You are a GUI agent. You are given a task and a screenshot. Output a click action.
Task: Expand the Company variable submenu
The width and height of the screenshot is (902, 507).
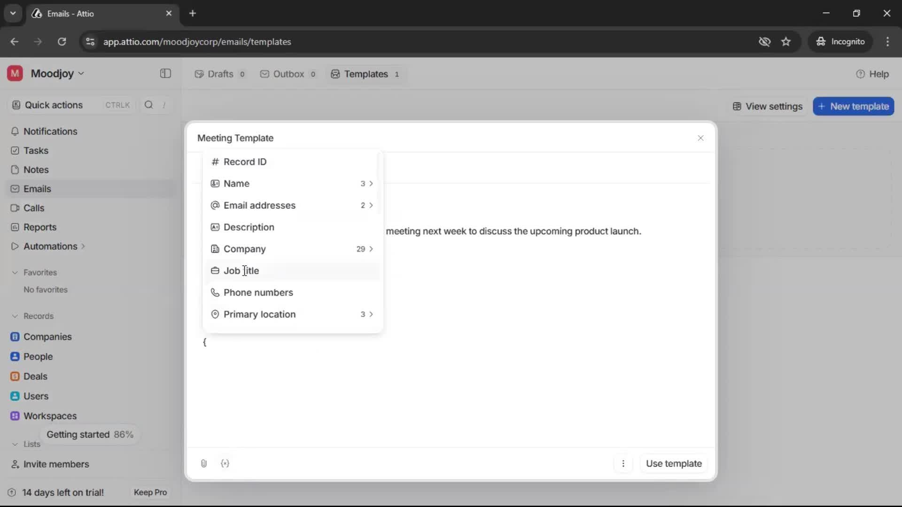371,249
